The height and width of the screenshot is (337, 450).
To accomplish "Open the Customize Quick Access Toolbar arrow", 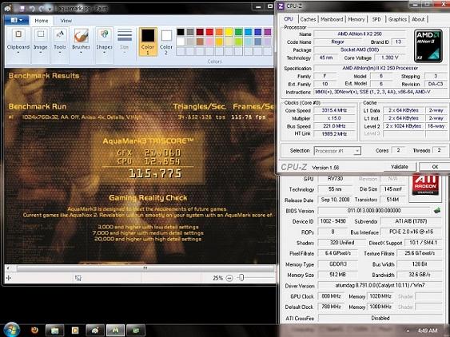I will pyautogui.click(x=50, y=9).
